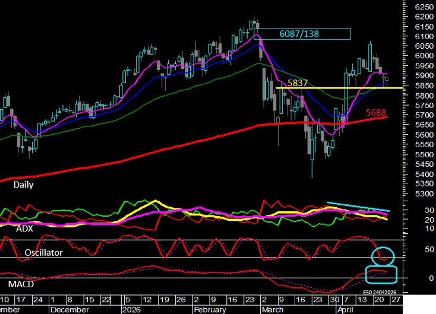The image size is (436, 314).
Task: Click the 6250 price axis value
Action: [x=423, y=7]
